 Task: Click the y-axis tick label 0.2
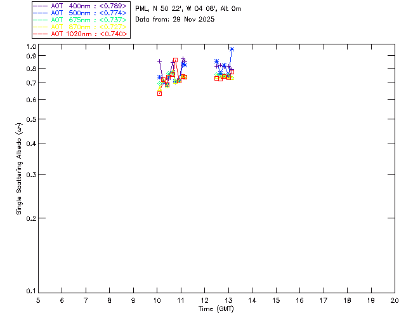pyautogui.click(x=31, y=218)
